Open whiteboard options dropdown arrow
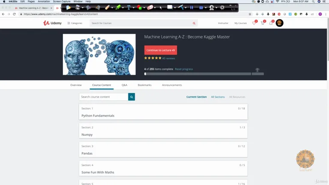This screenshot has height=185, width=329. point(175,8)
